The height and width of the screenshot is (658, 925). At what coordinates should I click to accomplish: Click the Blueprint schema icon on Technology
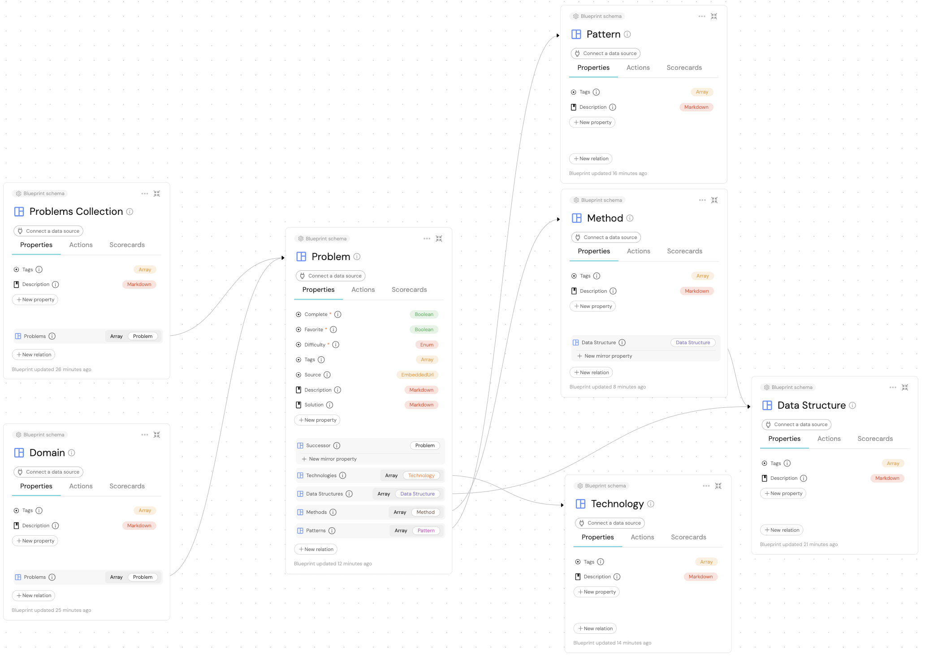tap(581, 485)
